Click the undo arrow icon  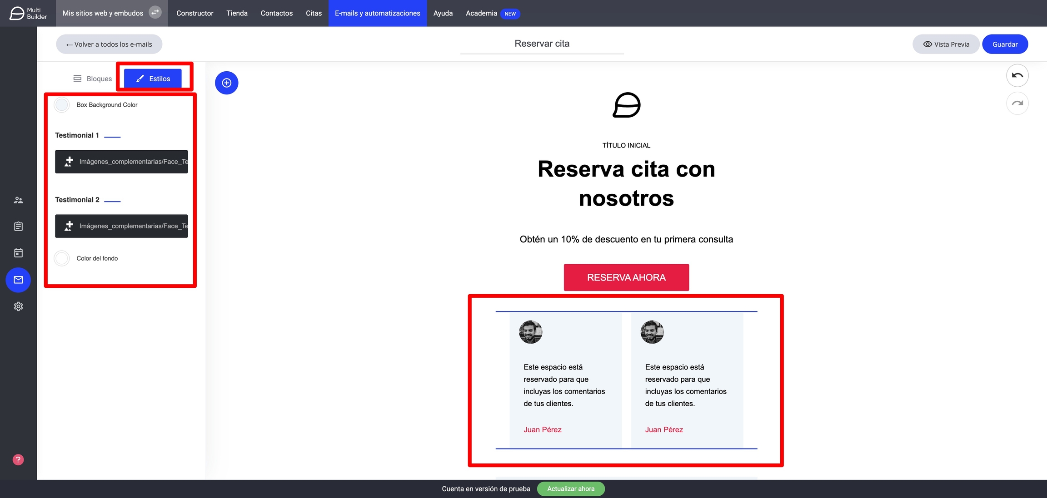1017,75
